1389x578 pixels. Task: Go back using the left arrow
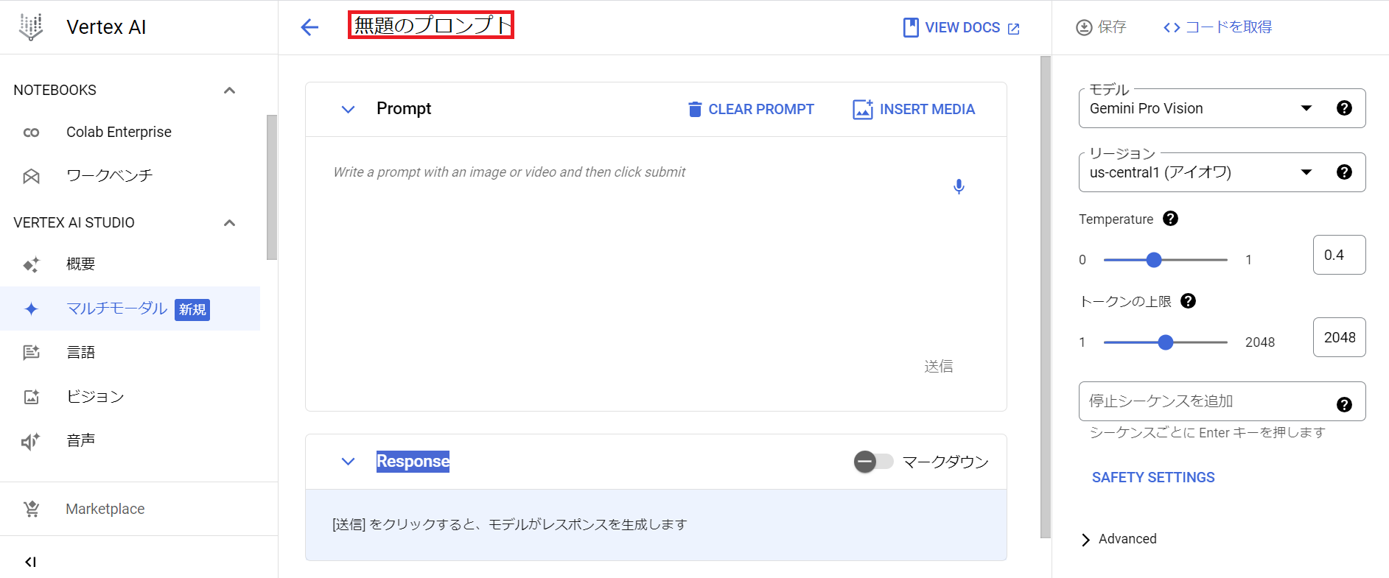(x=309, y=28)
